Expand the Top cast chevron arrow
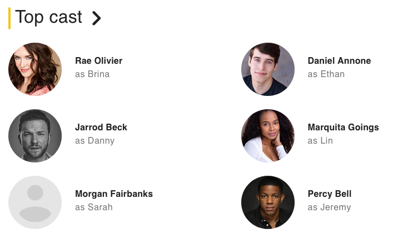Viewport: 408px width, 239px height. pyautogui.click(x=97, y=18)
